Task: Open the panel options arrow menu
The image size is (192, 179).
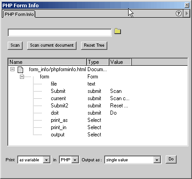Action: (x=187, y=14)
